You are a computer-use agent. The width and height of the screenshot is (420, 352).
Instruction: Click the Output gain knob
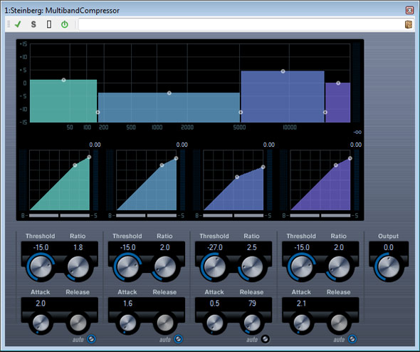point(389,266)
